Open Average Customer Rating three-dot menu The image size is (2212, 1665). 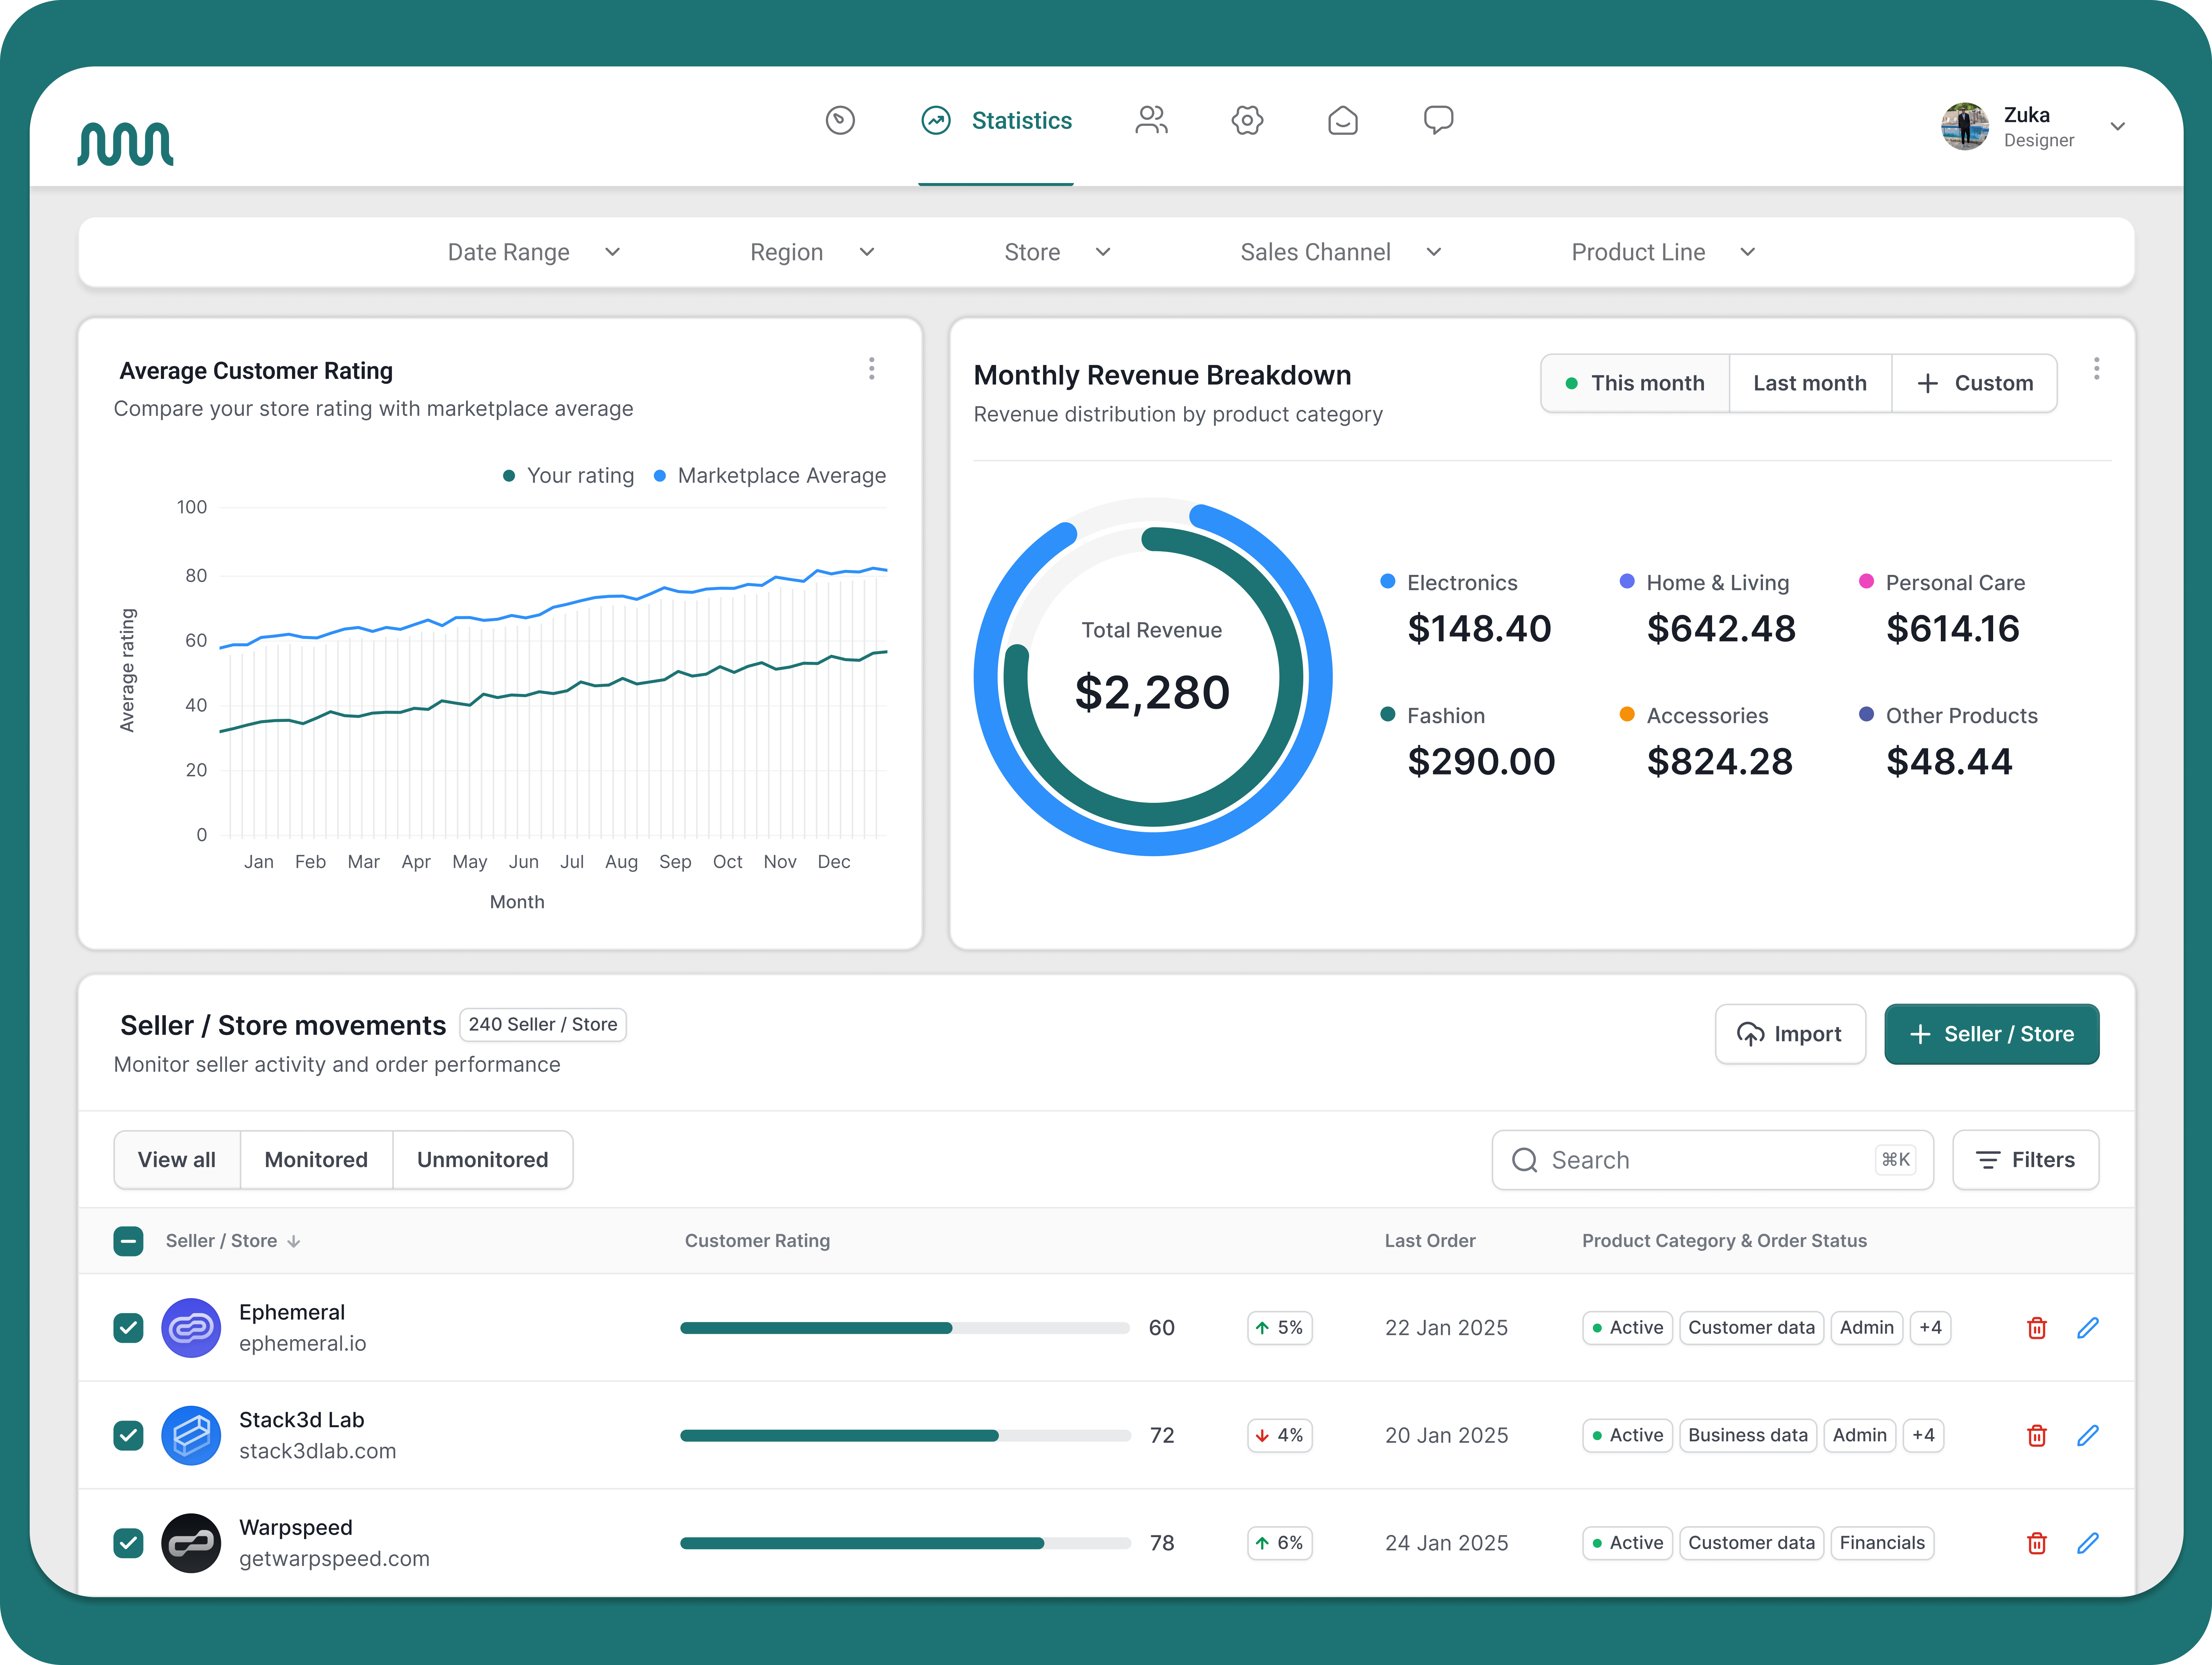click(x=872, y=369)
